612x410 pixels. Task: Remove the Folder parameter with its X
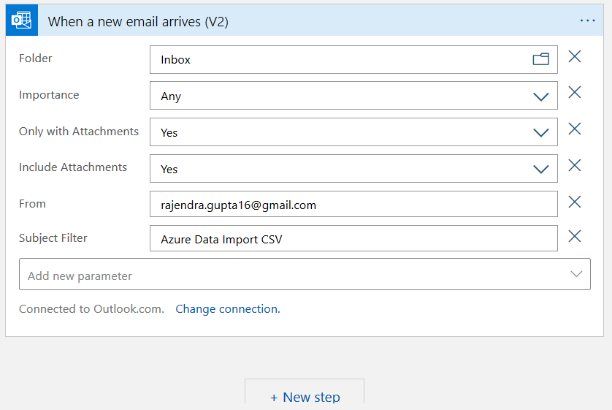click(575, 57)
